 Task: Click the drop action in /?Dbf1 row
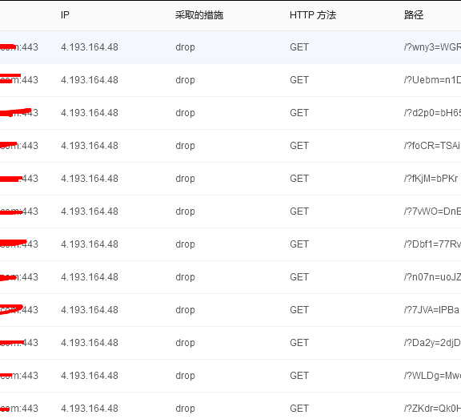click(185, 244)
